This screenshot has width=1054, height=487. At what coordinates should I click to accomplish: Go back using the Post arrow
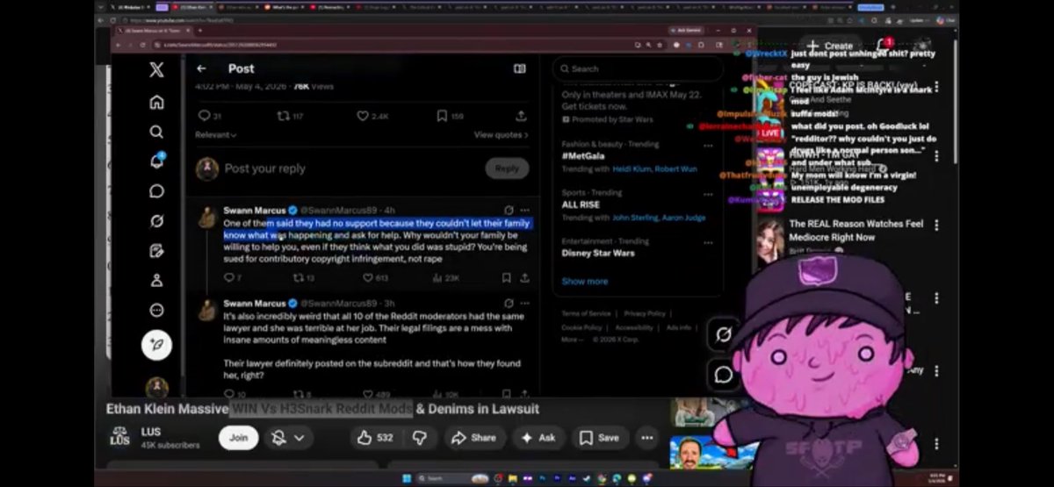point(201,68)
